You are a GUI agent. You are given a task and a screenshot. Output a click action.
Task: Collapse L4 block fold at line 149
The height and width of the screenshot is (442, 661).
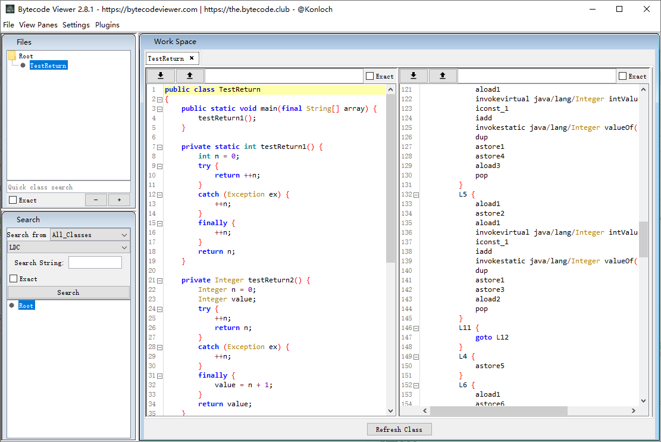[416, 357]
